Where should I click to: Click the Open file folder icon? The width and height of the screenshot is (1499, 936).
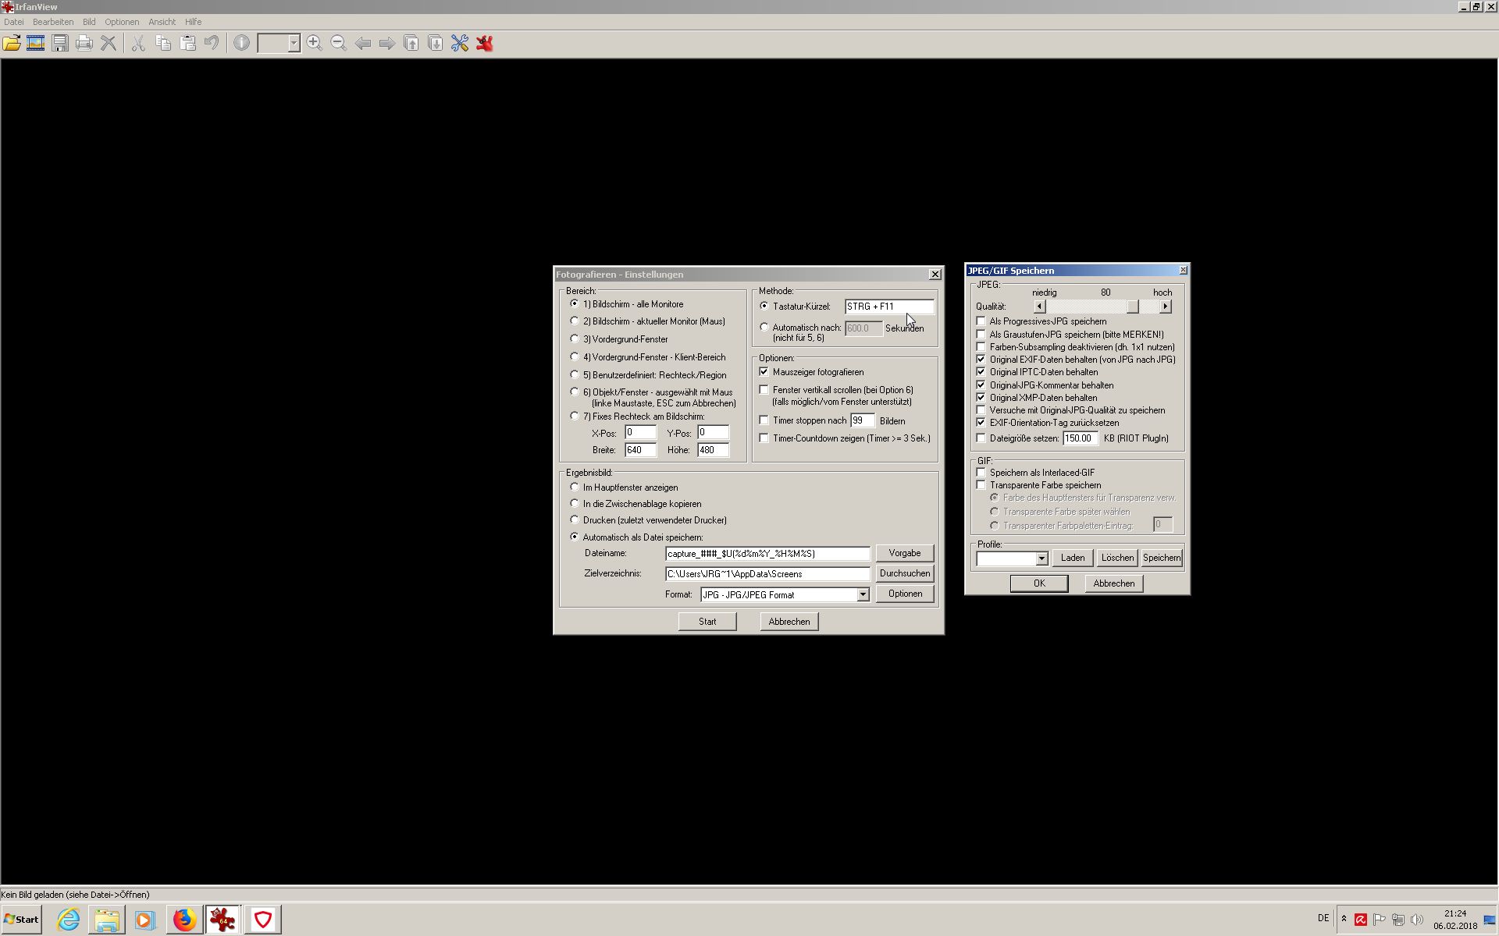[12, 44]
